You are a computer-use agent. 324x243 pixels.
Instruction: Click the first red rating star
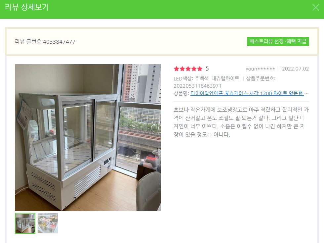click(x=176, y=69)
